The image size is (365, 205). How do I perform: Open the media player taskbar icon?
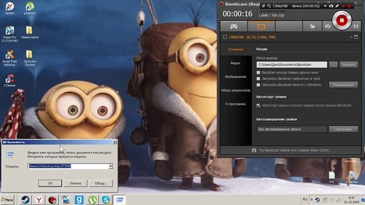click(66, 200)
